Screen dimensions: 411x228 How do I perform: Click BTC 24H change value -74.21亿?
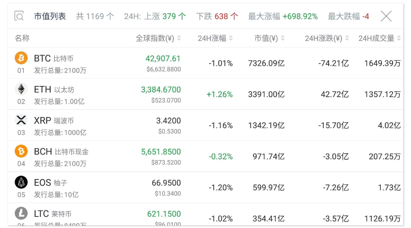point(334,63)
